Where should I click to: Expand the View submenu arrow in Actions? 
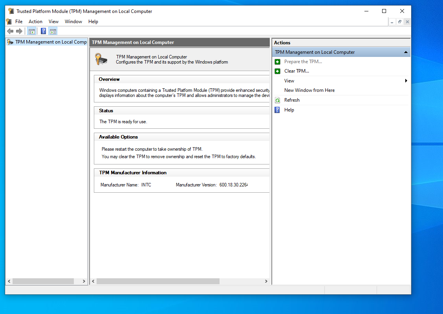(406, 81)
